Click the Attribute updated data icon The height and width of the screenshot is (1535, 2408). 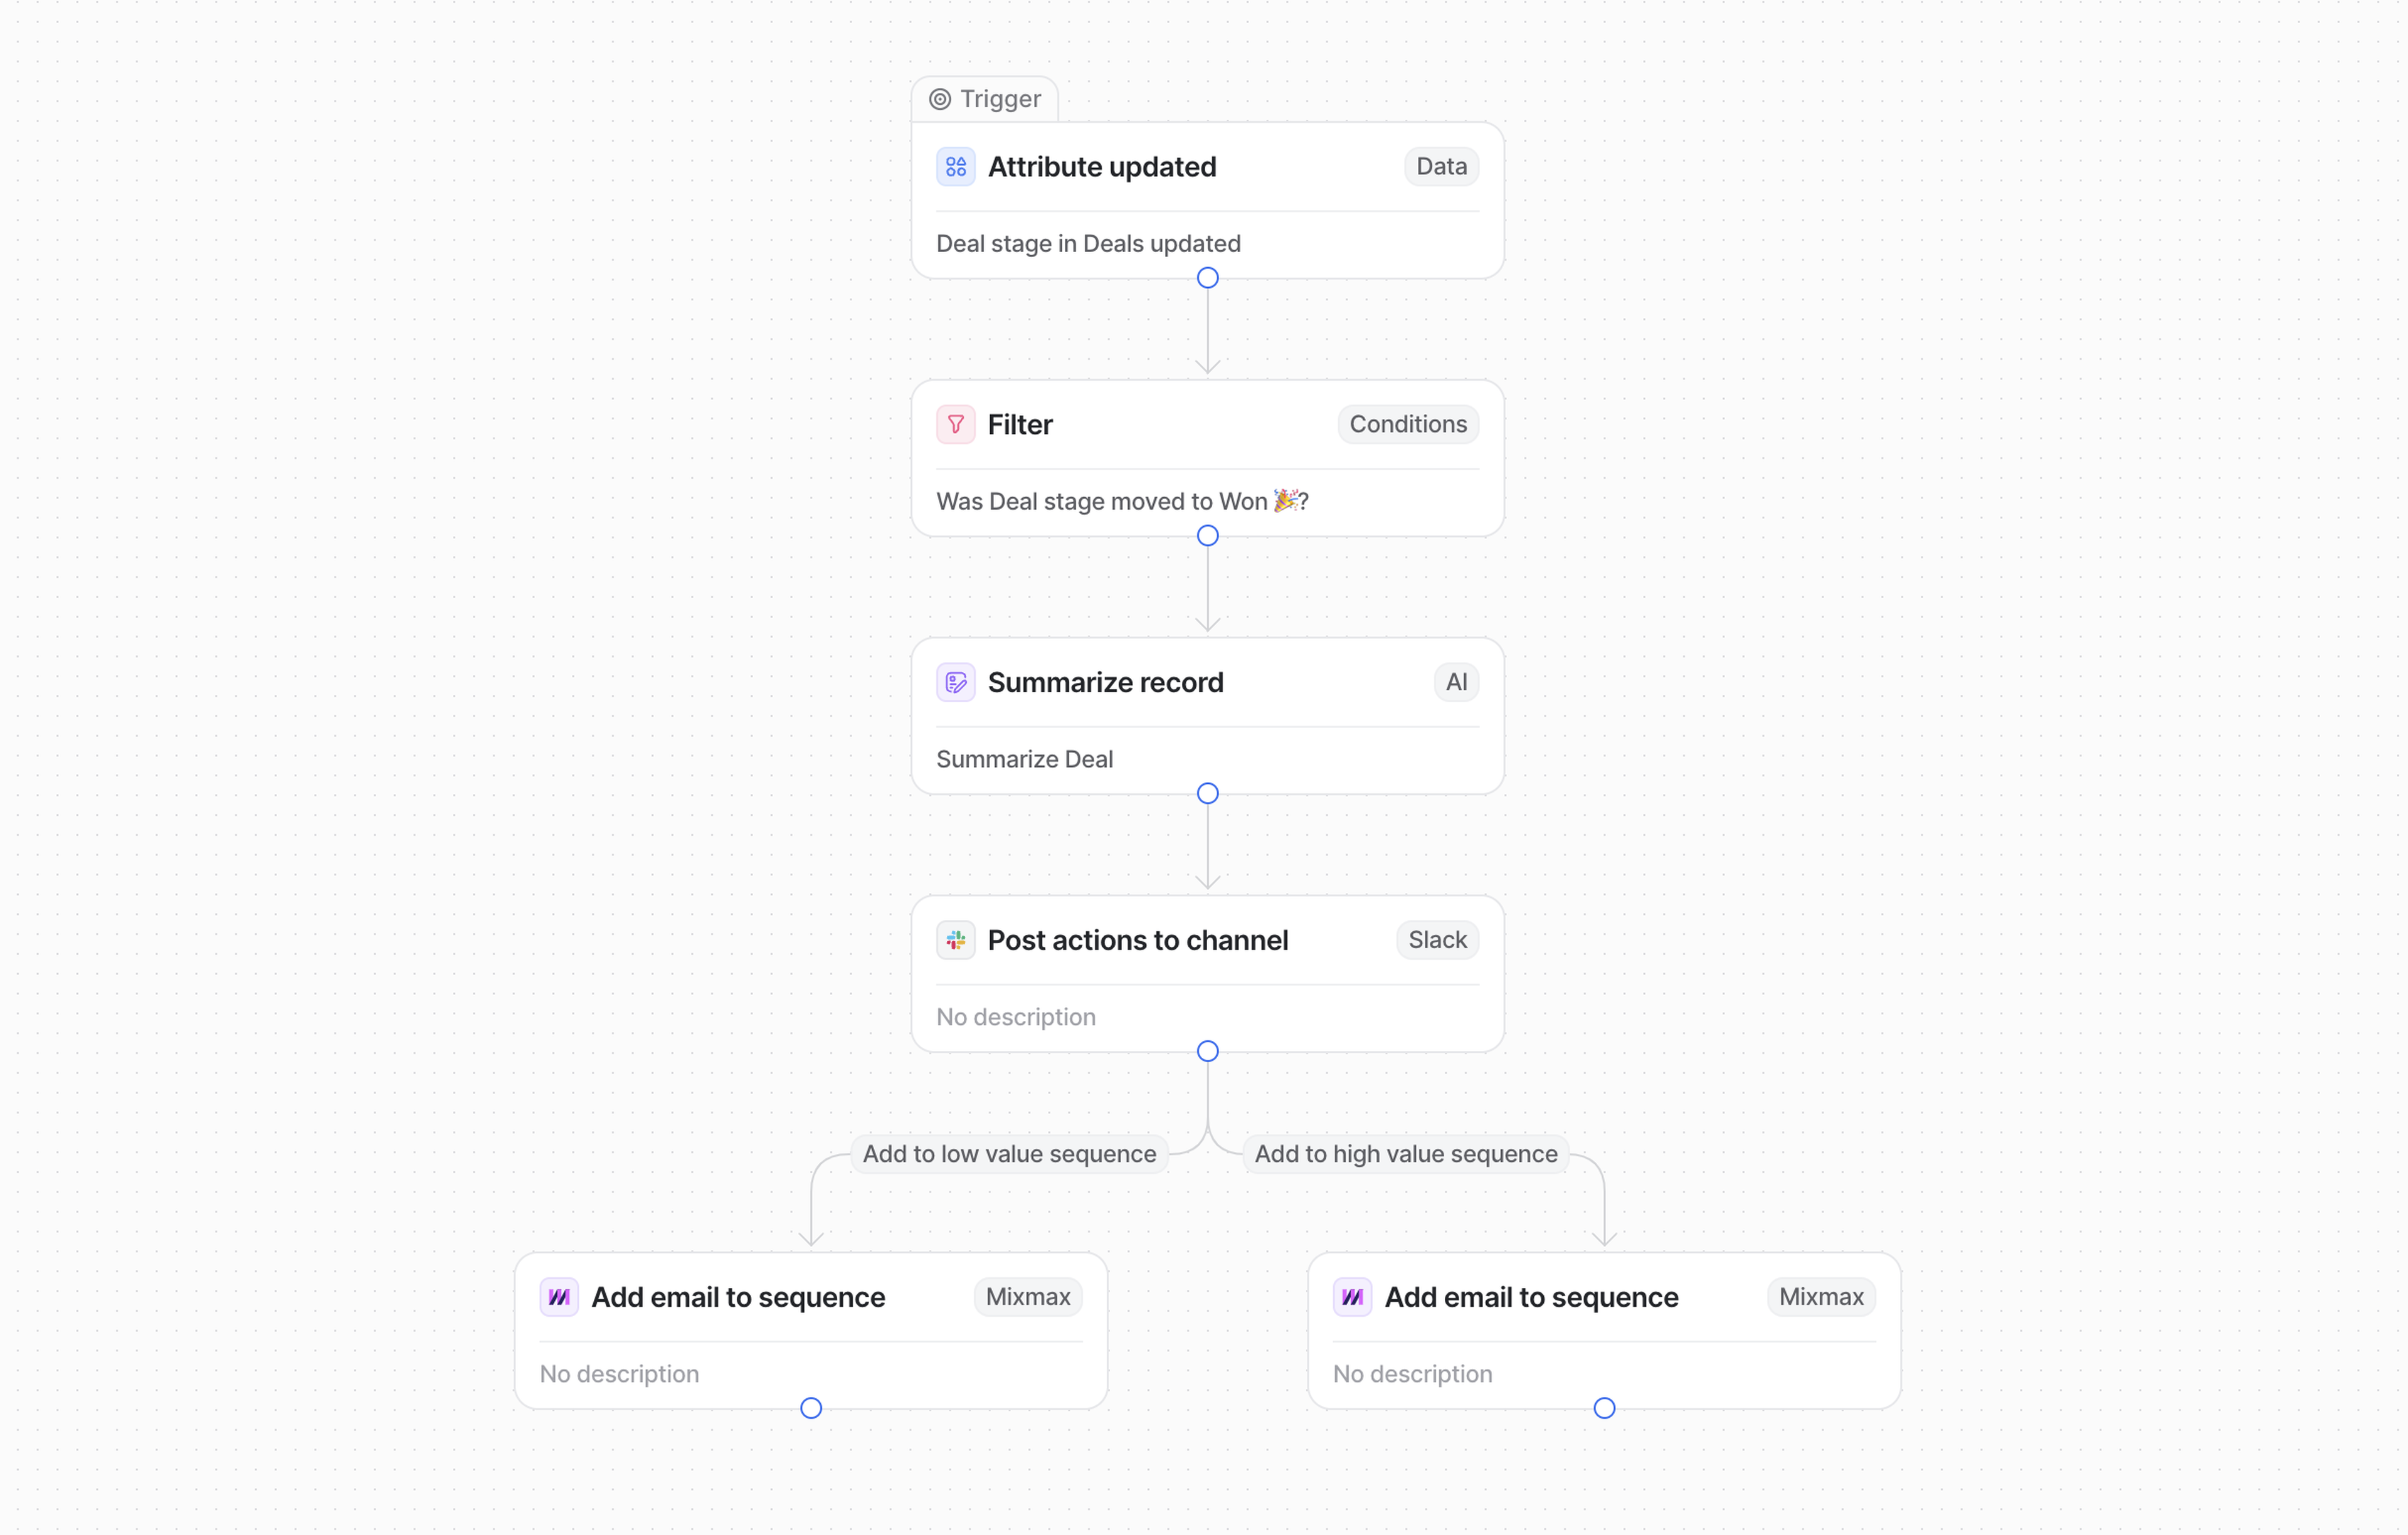coord(955,167)
